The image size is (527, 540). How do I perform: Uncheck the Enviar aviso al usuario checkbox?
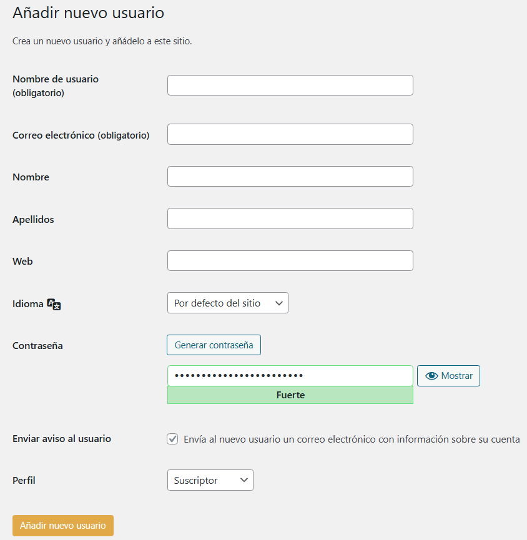click(172, 439)
